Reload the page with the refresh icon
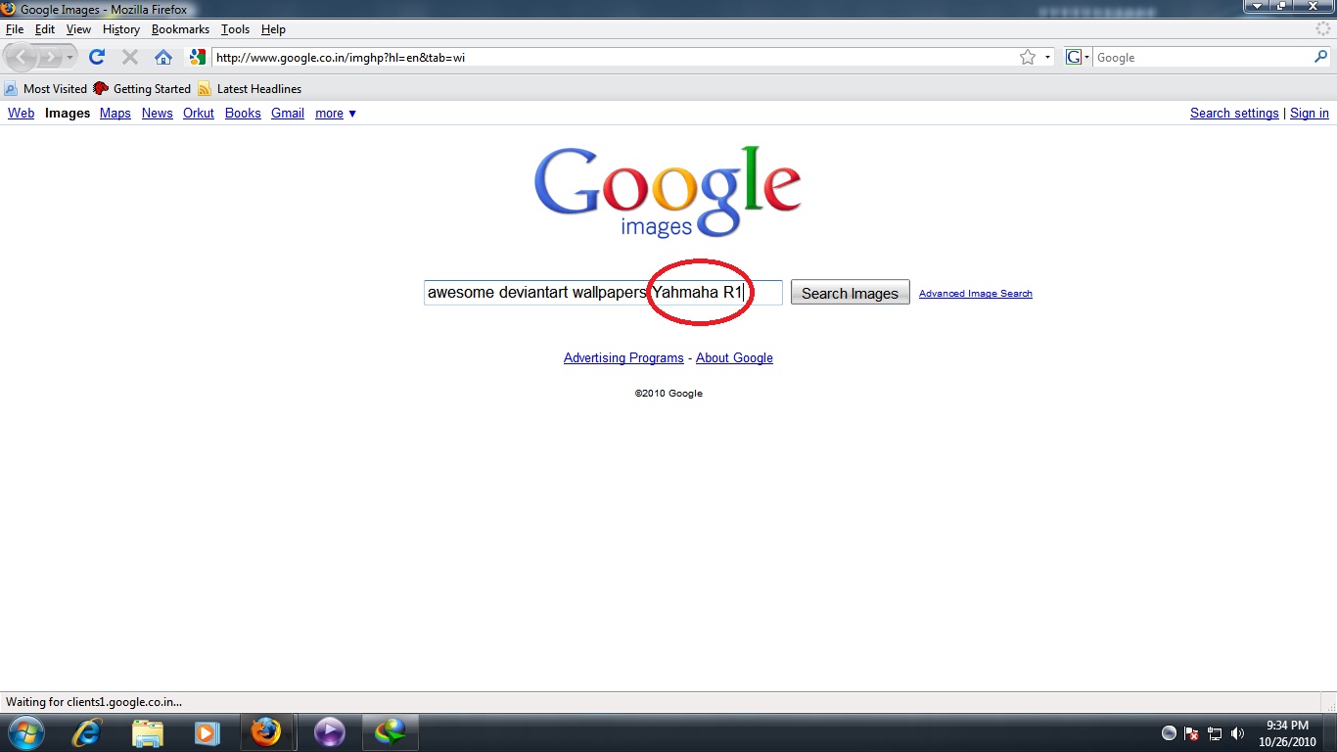 [x=97, y=57]
